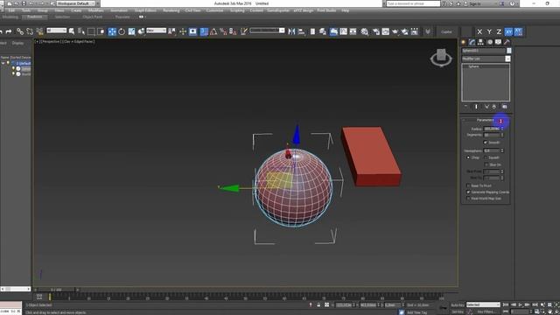Image resolution: width=560 pixels, height=315 pixels.
Task: Click the Segments spinner arrows
Action: tap(502, 135)
